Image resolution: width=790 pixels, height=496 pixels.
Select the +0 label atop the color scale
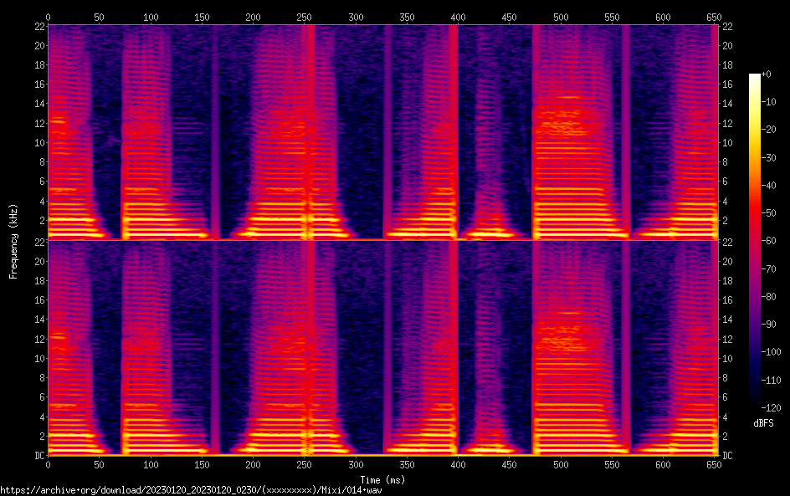click(x=766, y=74)
